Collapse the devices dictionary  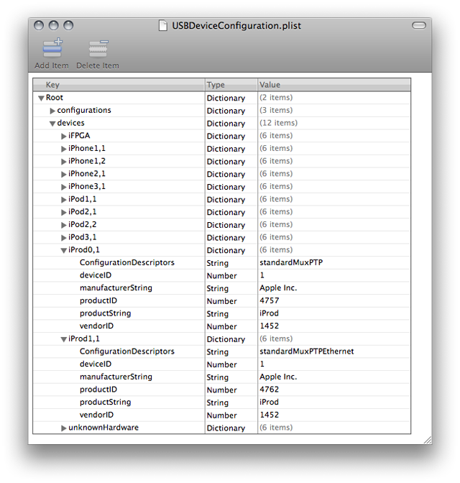point(52,124)
